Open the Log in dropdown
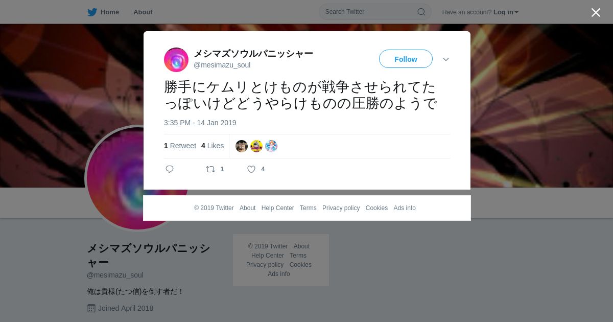 (x=506, y=12)
